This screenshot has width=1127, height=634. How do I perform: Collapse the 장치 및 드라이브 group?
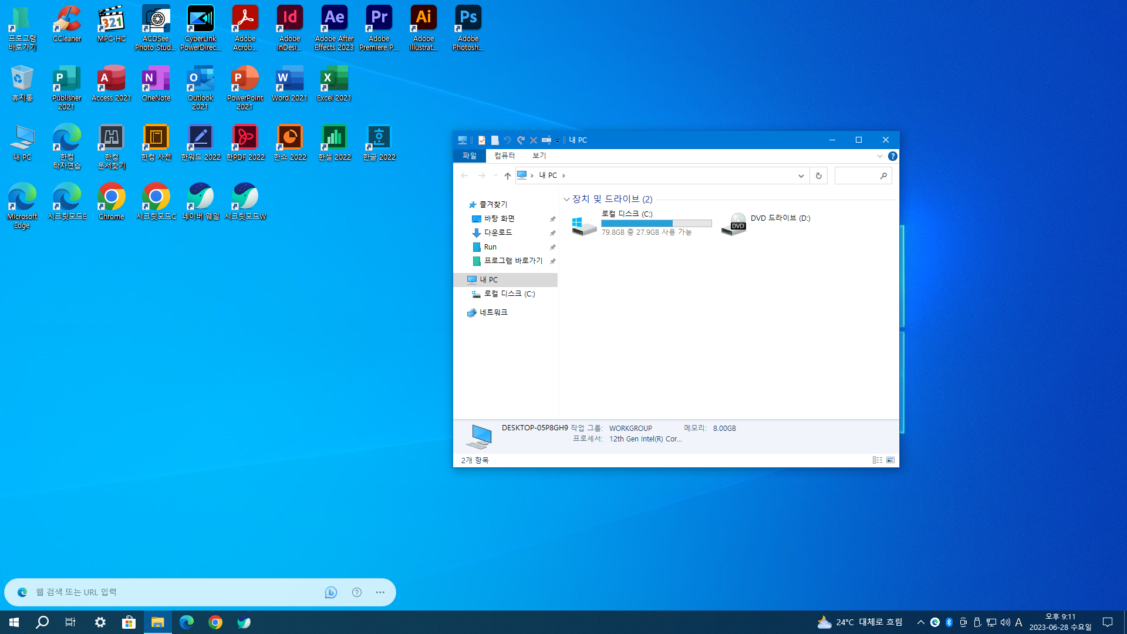[x=566, y=200]
